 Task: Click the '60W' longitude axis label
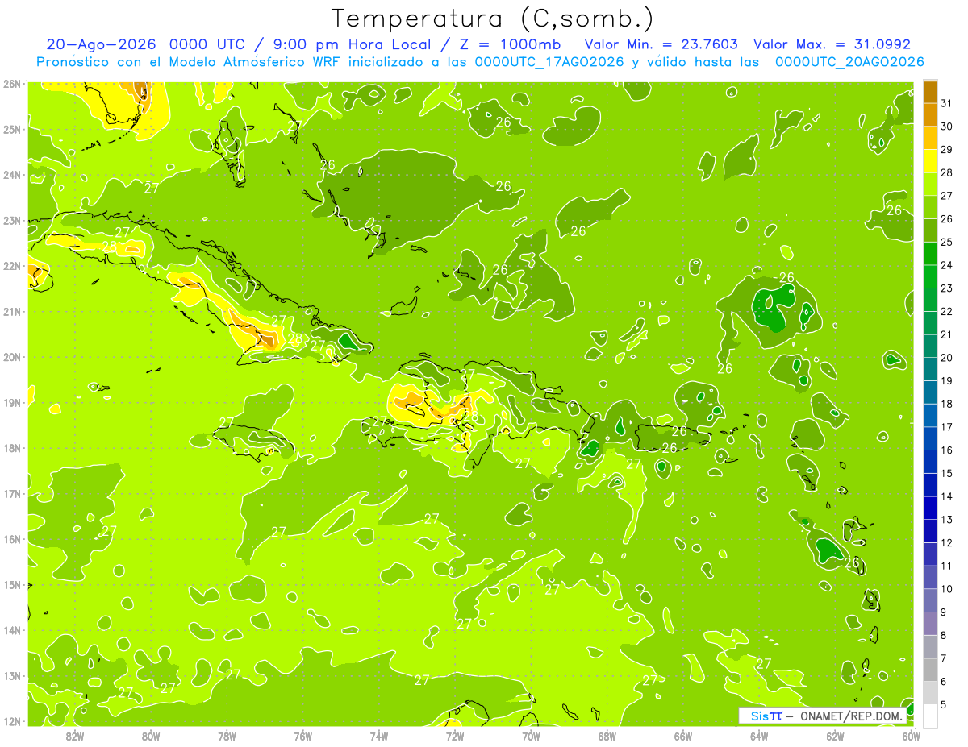tap(912, 735)
